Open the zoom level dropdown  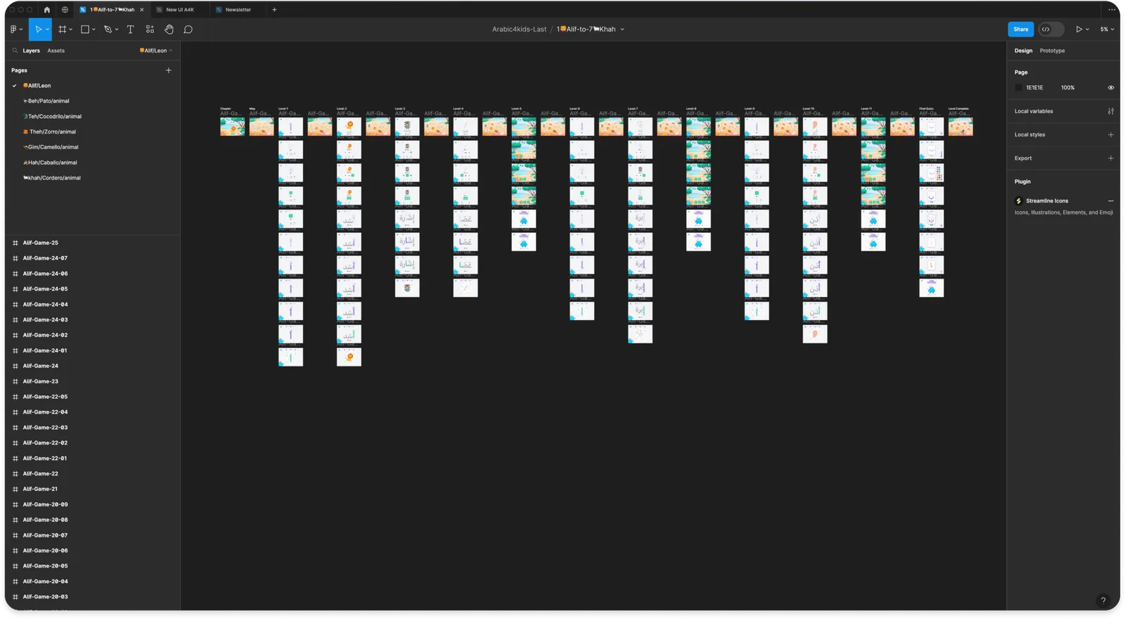tap(1107, 30)
